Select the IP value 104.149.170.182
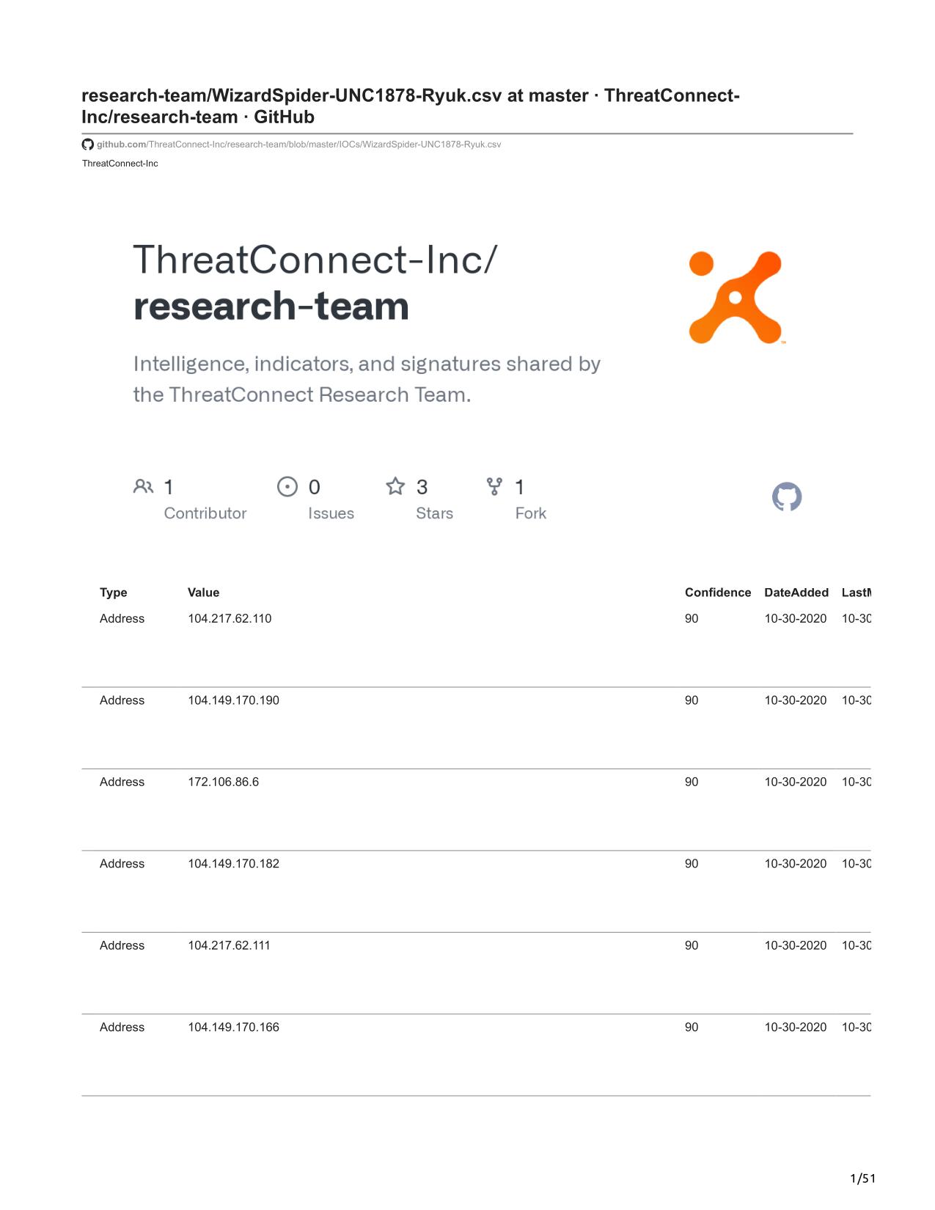Screen dimensions: 935x1210 point(233,864)
